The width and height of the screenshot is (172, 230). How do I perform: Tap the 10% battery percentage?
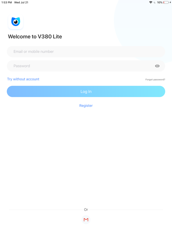[x=160, y=2]
